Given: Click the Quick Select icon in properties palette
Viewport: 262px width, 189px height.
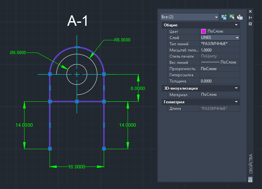Looking at the screenshot, I should tap(240, 17).
